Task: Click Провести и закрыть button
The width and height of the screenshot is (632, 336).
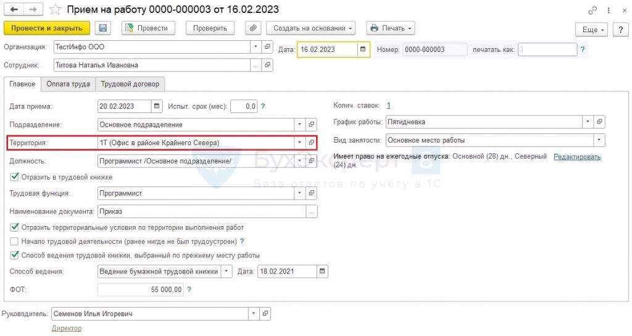Action: point(47,28)
